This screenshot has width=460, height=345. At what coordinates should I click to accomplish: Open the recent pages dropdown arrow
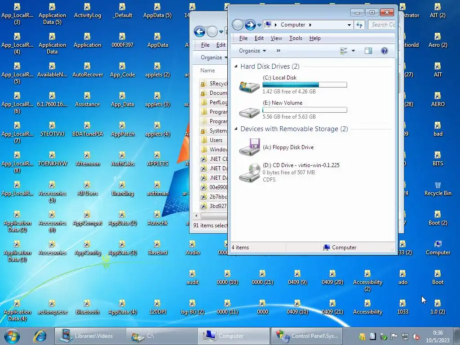(259, 25)
